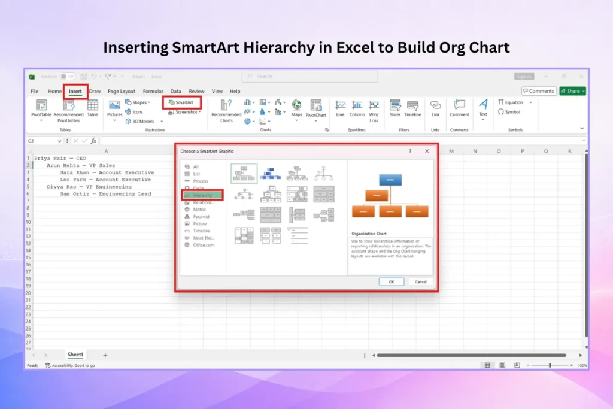
Task: Open Recommended PivotTables
Action: pos(68,111)
